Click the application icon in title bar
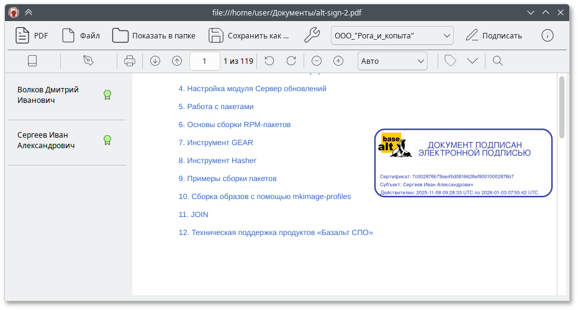The width and height of the screenshot is (578, 310). tap(14, 12)
